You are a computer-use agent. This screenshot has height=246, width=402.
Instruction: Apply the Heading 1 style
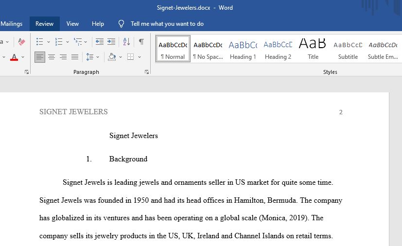[x=243, y=49]
